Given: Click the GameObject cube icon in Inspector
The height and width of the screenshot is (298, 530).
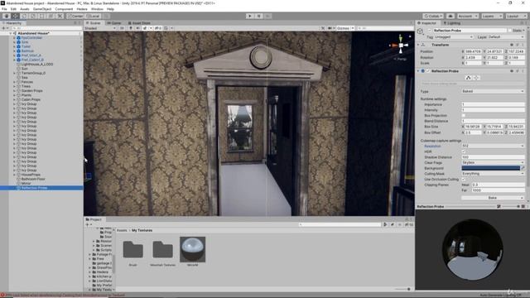Looking at the screenshot, I should tap(420, 31).
